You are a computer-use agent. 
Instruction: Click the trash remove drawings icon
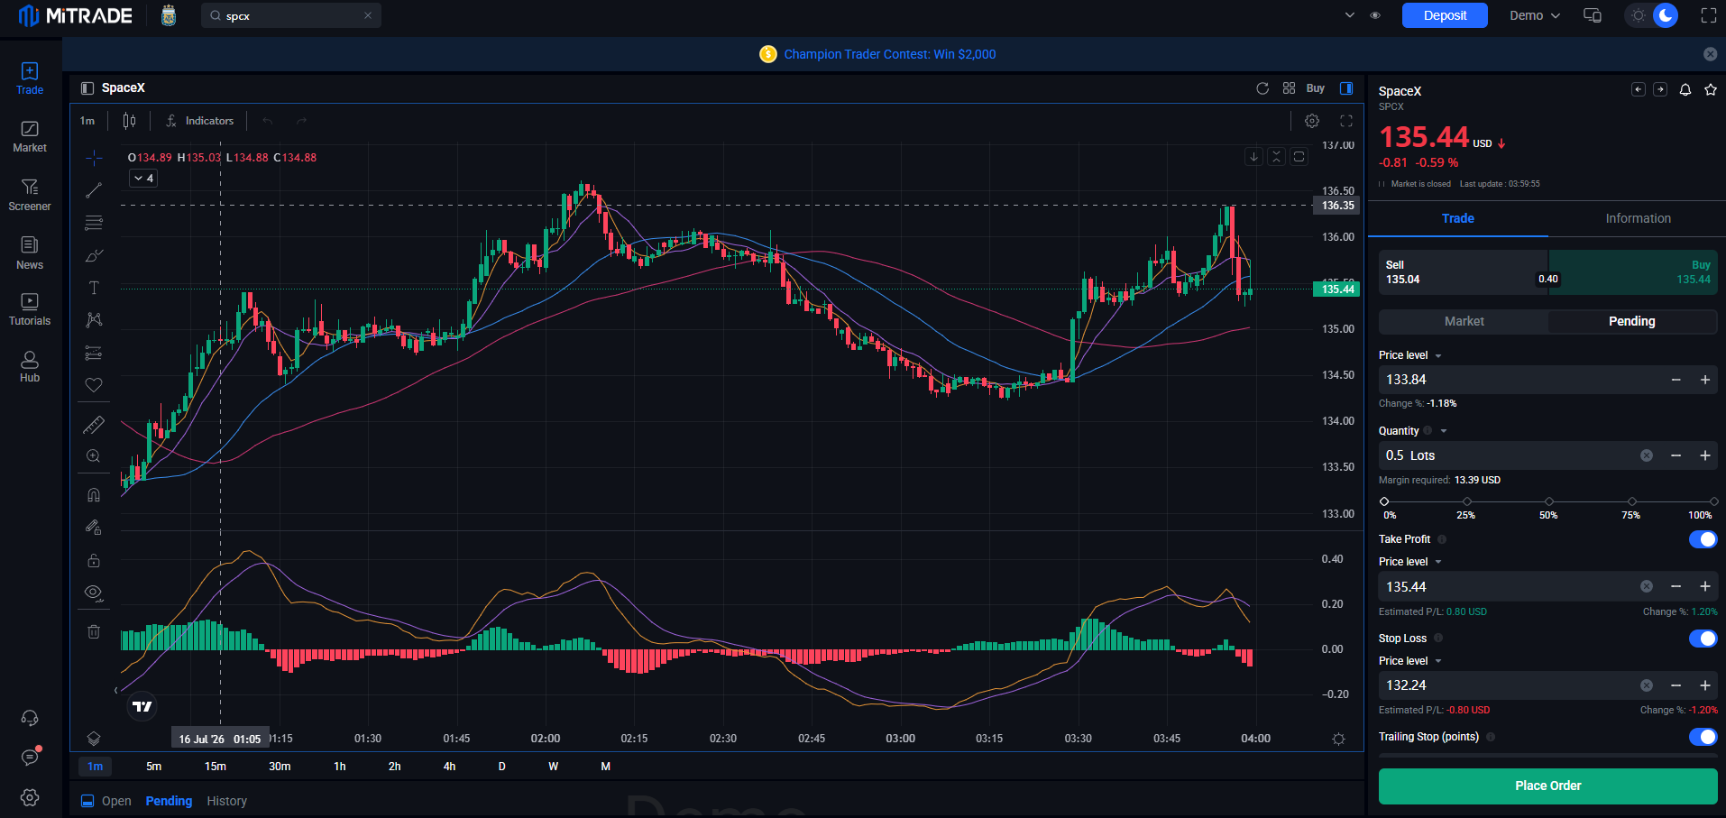94,631
